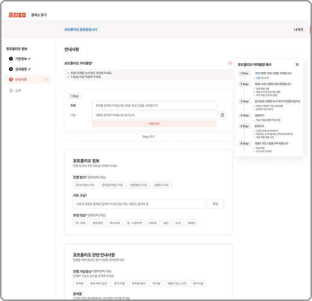Select 장애인 target chip
Viewport: 312px width, 301px height.
tap(192, 223)
